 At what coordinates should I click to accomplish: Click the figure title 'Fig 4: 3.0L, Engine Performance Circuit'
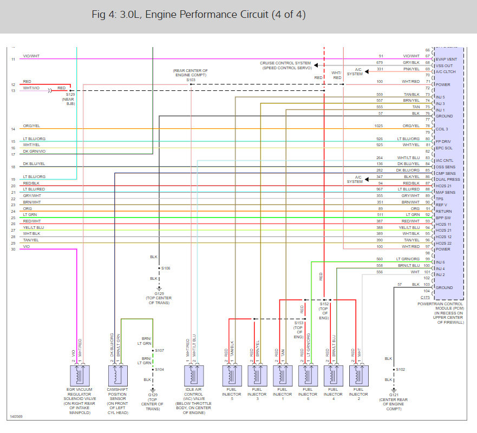click(x=199, y=14)
